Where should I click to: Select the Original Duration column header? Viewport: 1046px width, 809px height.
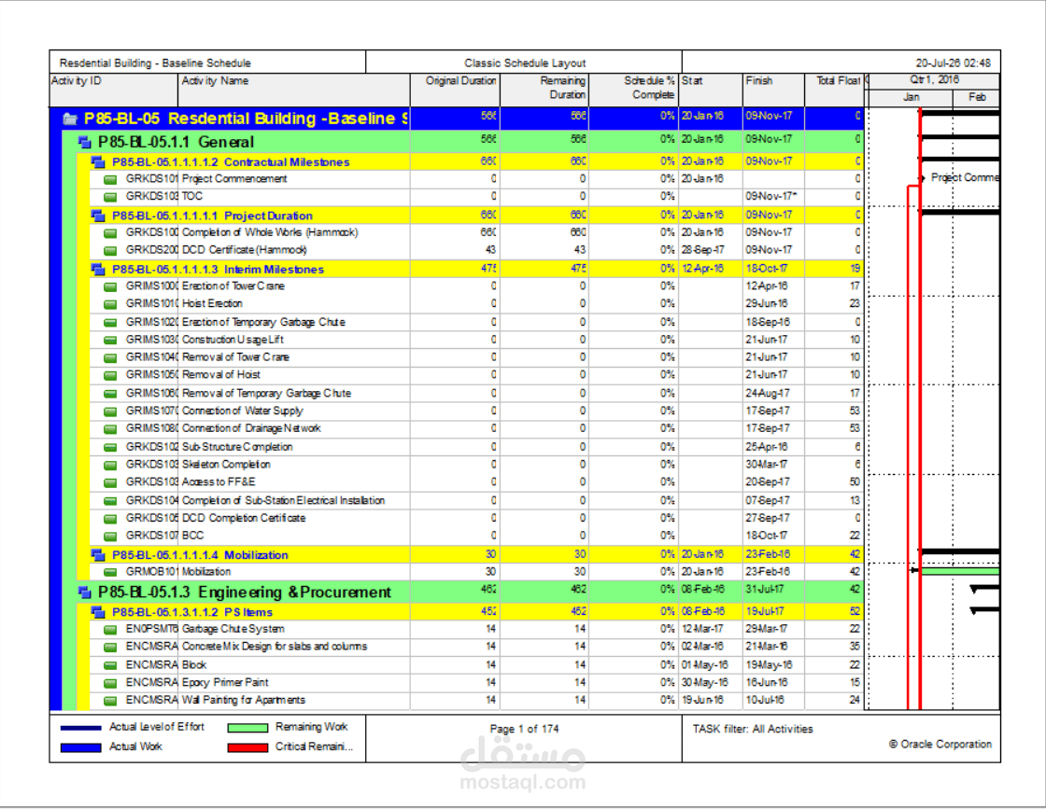tap(455, 90)
